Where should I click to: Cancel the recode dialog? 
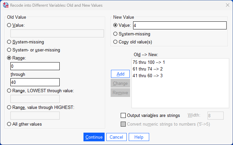pyautogui.click(x=116, y=137)
